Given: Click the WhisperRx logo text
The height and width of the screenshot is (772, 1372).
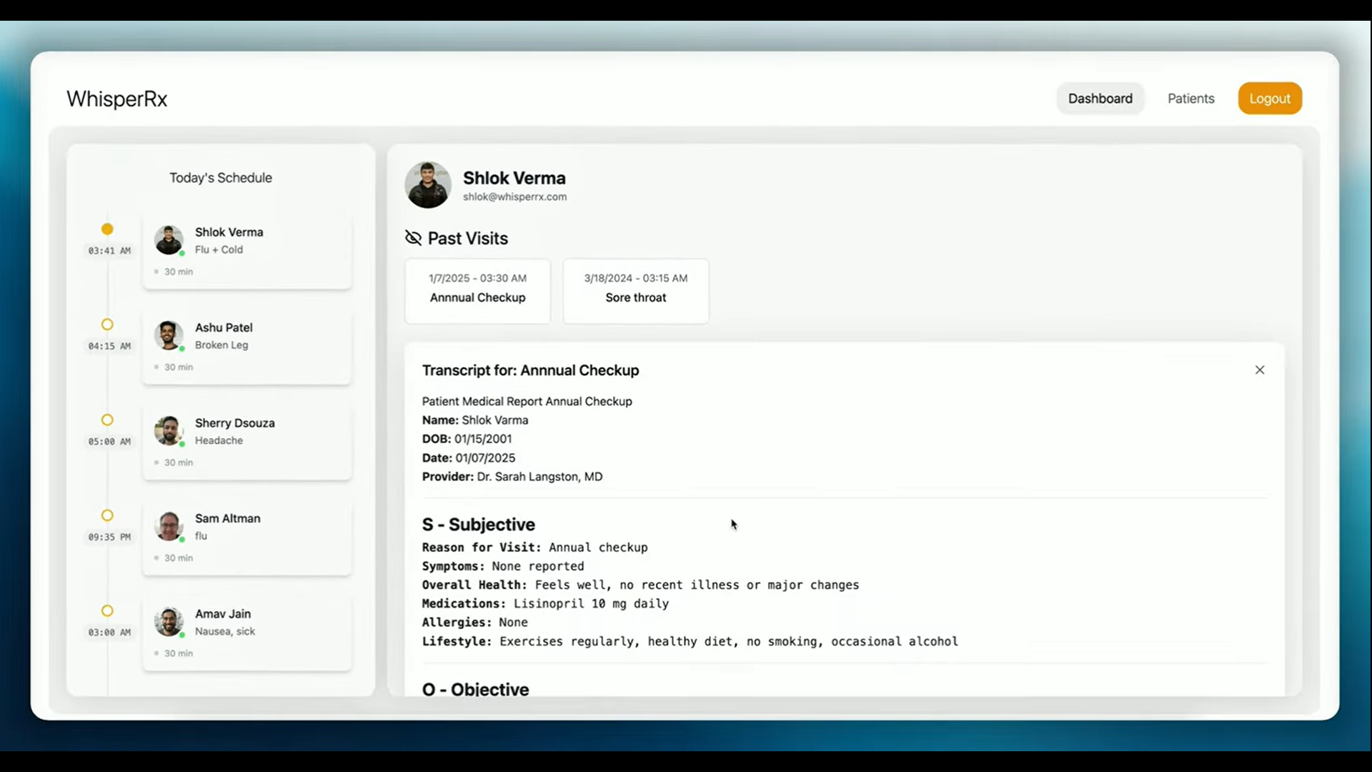Looking at the screenshot, I should pyautogui.click(x=116, y=99).
